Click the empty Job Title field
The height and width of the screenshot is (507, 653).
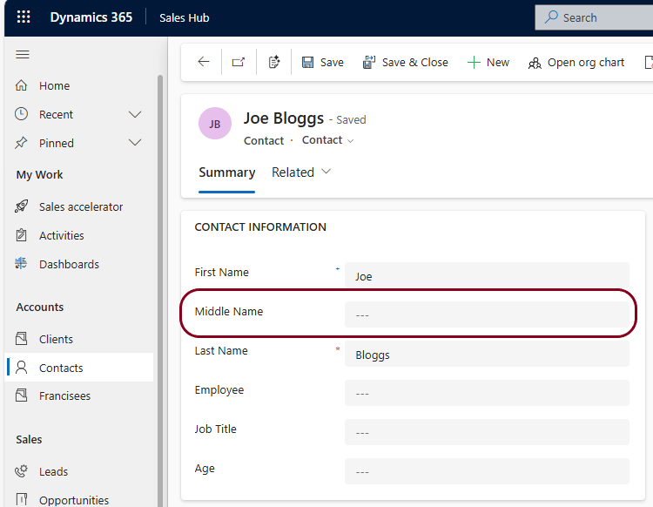point(487,432)
